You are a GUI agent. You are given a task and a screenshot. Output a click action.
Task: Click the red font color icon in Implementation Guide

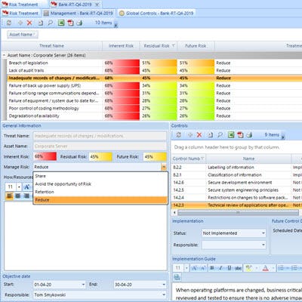click(x=266, y=268)
